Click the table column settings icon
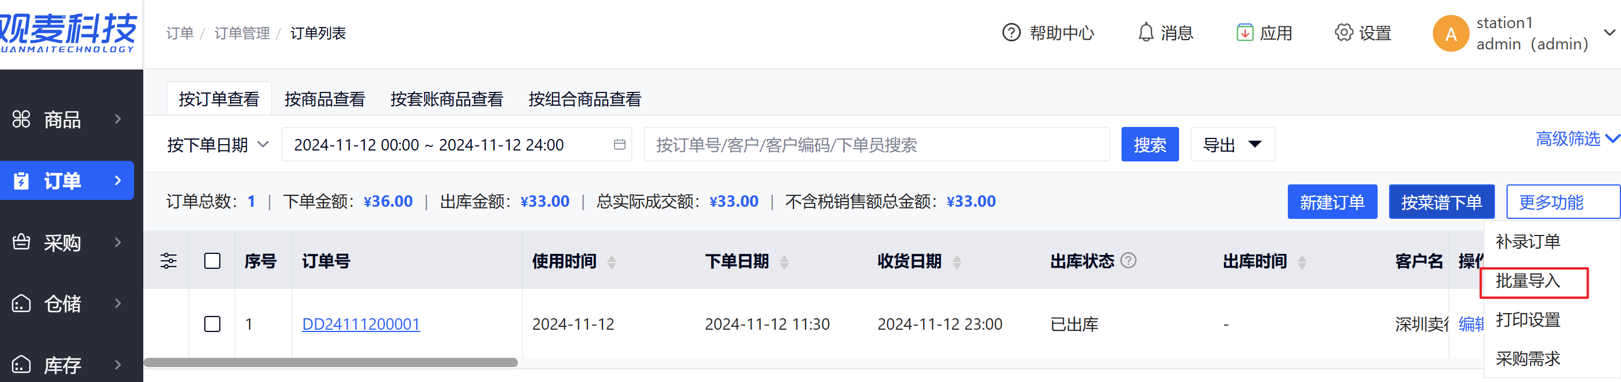 pyautogui.click(x=168, y=261)
